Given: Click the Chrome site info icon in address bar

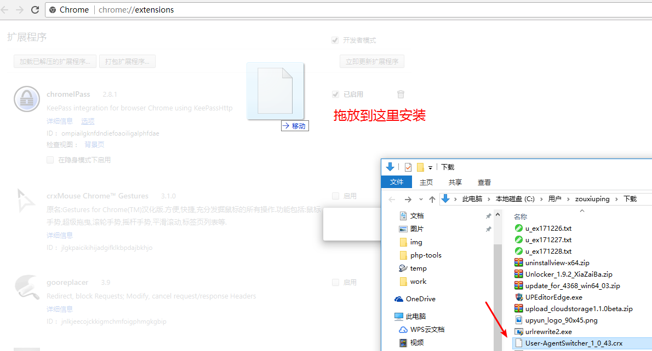Looking at the screenshot, I should click(53, 9).
